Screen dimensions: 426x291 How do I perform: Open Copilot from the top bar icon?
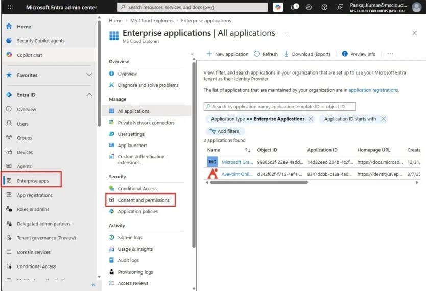(278, 7)
